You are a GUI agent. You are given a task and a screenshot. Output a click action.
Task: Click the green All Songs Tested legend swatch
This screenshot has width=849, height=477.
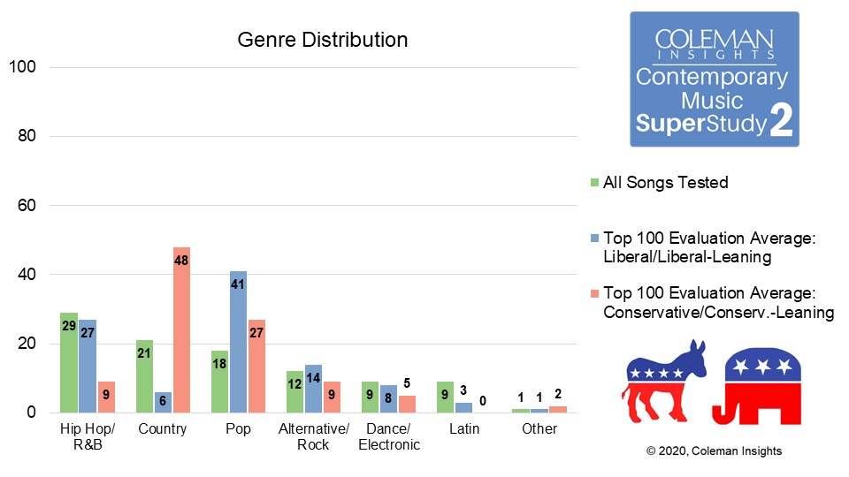point(595,184)
